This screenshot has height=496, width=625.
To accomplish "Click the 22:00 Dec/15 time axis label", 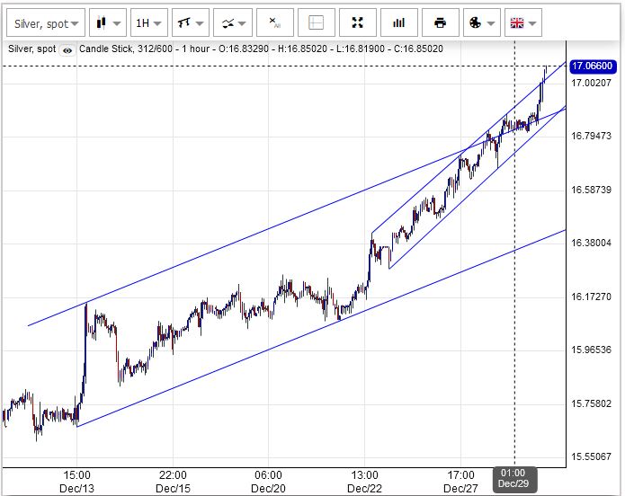I will tap(173, 482).
